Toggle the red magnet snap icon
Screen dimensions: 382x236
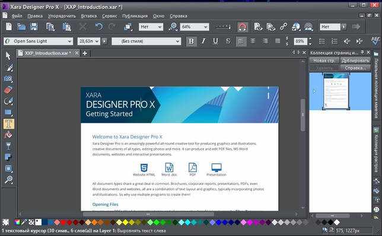click(x=243, y=27)
